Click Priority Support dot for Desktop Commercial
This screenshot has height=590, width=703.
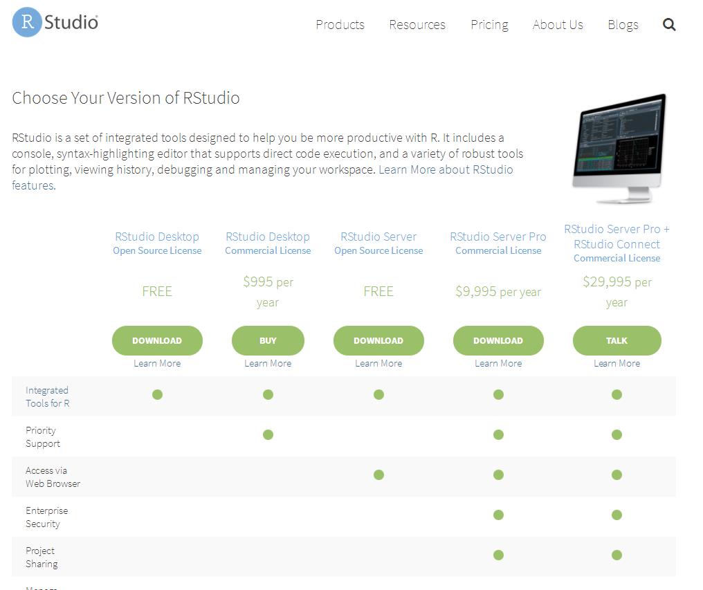[x=268, y=434]
